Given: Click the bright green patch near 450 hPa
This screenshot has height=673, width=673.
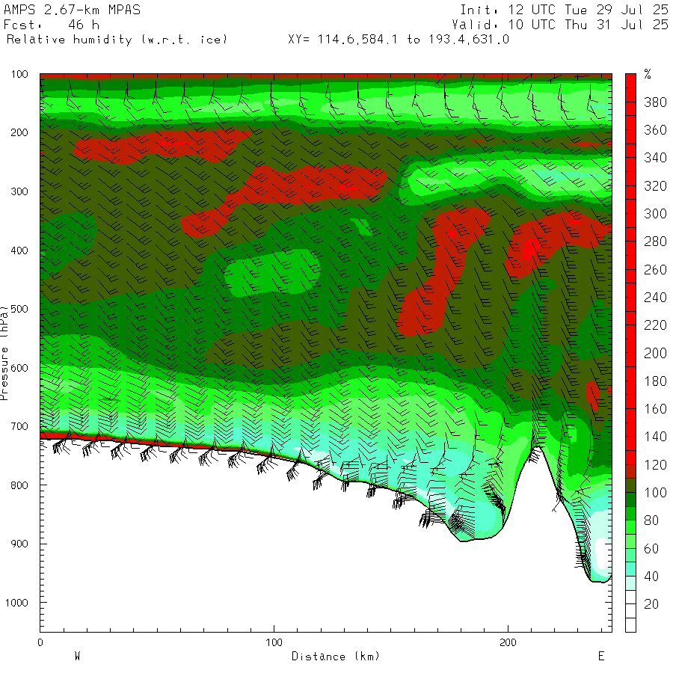Looking at the screenshot, I should (272, 274).
